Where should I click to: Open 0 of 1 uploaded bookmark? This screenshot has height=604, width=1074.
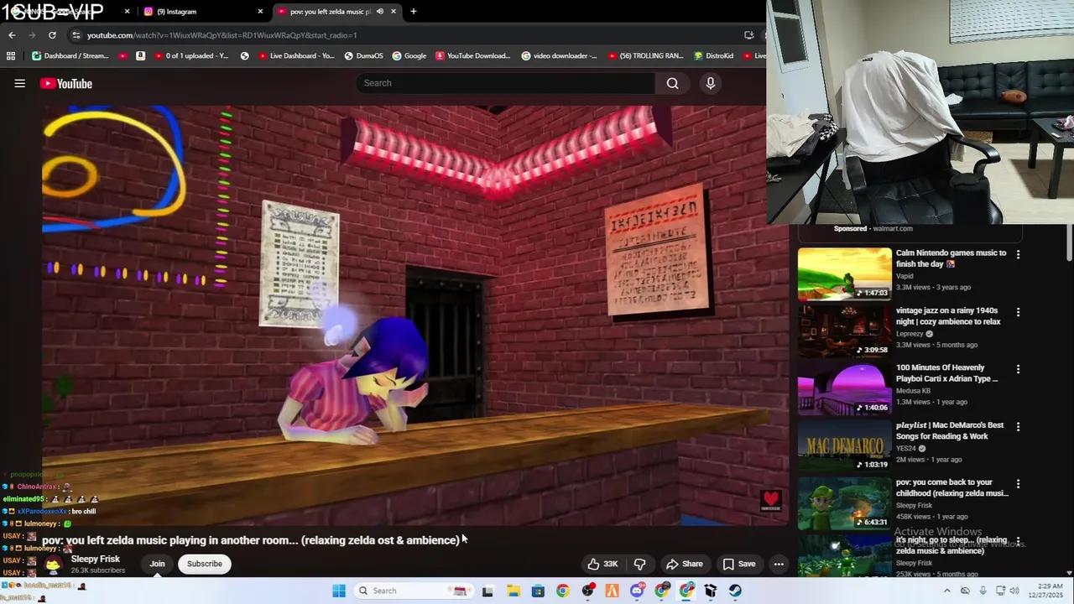point(191,56)
